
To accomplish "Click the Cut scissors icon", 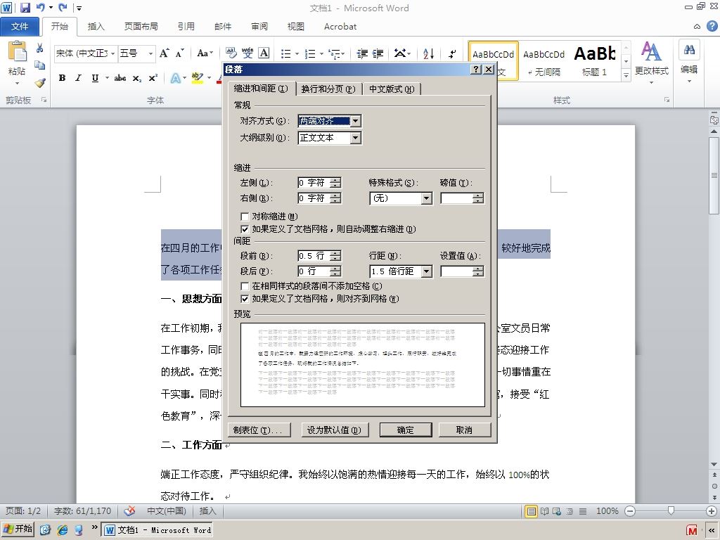I will pyautogui.click(x=40, y=48).
